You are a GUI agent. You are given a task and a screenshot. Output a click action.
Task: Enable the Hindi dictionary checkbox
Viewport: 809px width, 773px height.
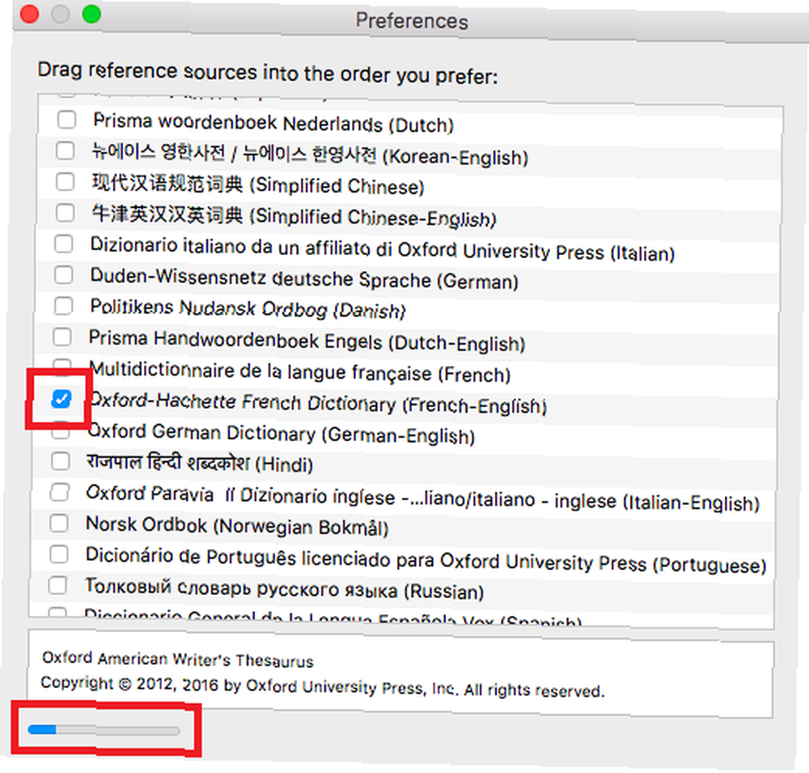pyautogui.click(x=61, y=461)
